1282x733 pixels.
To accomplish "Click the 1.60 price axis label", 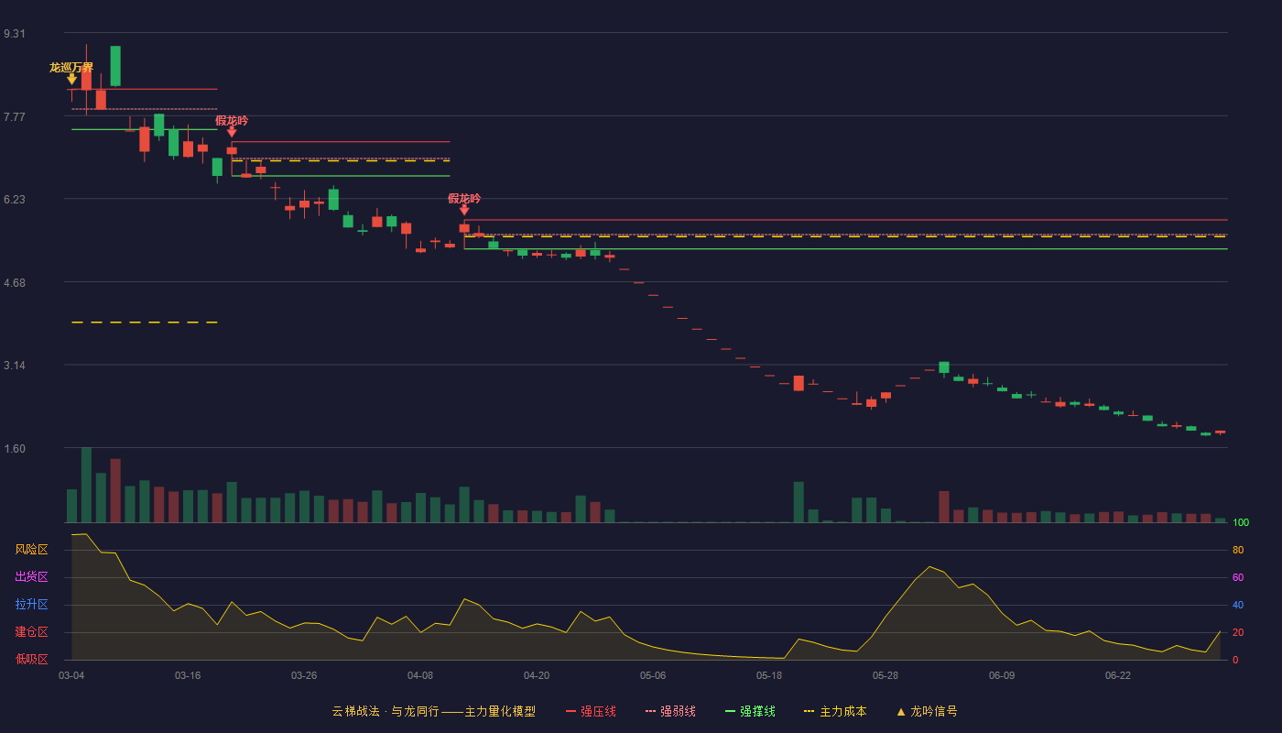I will coord(15,449).
